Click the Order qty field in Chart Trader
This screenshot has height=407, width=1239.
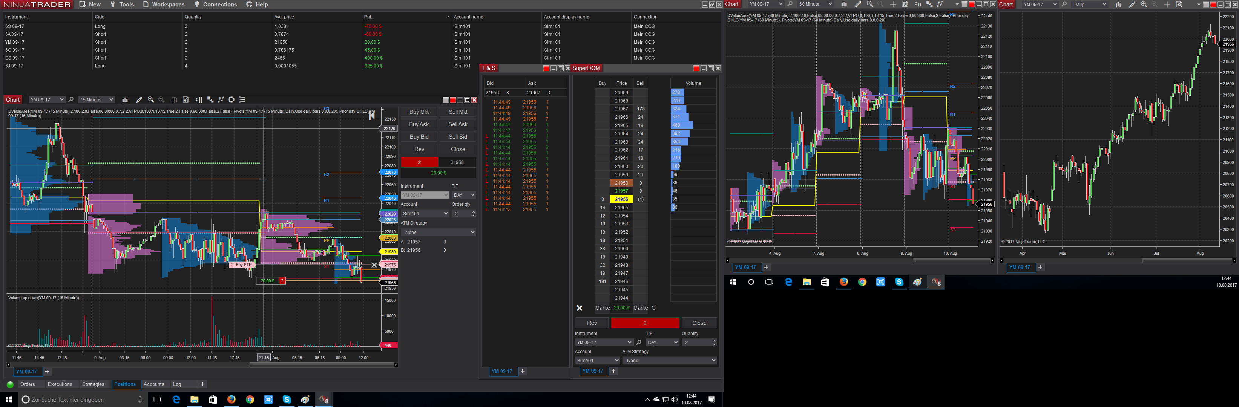464,213
